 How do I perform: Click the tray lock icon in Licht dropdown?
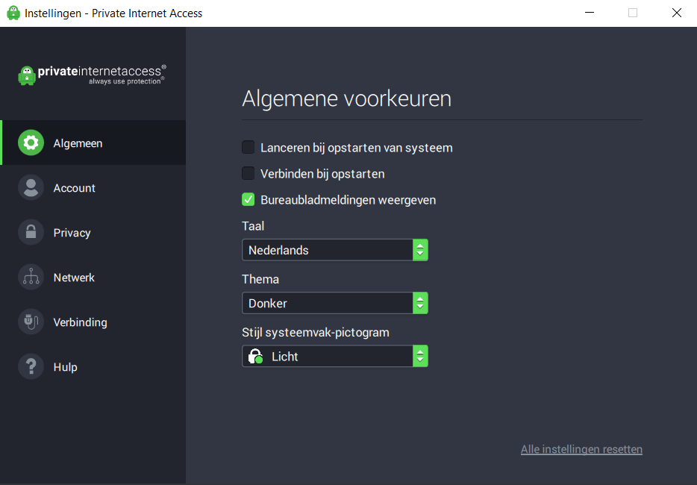tap(256, 357)
